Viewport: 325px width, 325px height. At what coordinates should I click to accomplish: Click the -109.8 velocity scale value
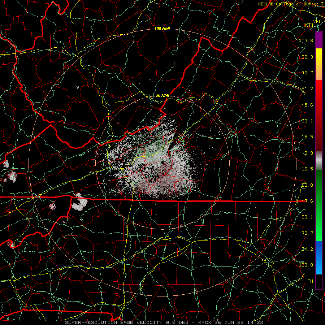305,265
